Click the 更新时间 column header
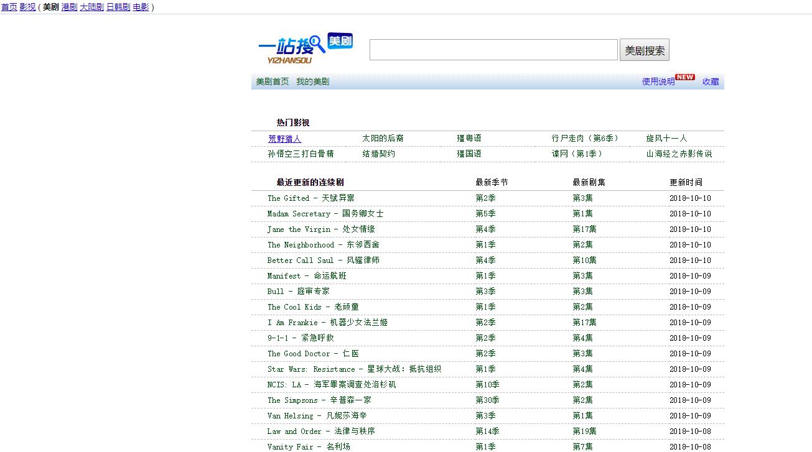This screenshot has height=452, width=812. pos(686,183)
